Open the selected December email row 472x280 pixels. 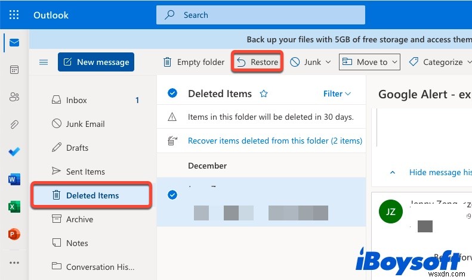(261, 201)
